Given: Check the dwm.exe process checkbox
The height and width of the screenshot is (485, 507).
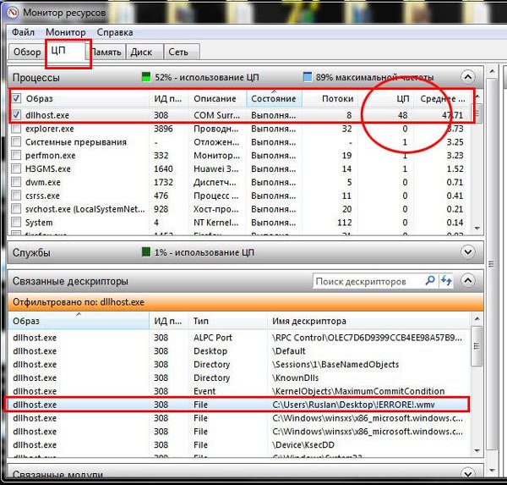Looking at the screenshot, I should [16, 182].
